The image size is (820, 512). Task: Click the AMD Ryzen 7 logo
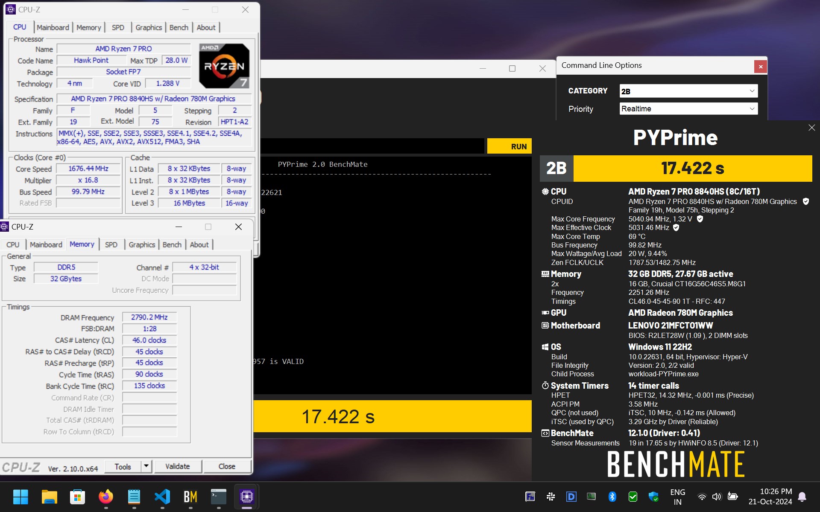click(224, 66)
